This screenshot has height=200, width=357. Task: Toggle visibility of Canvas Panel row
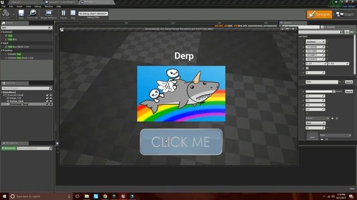pos(51,95)
